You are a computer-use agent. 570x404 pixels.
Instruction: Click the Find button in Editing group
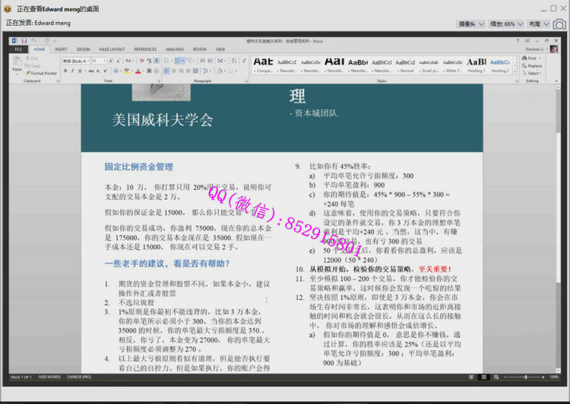tap(531, 58)
